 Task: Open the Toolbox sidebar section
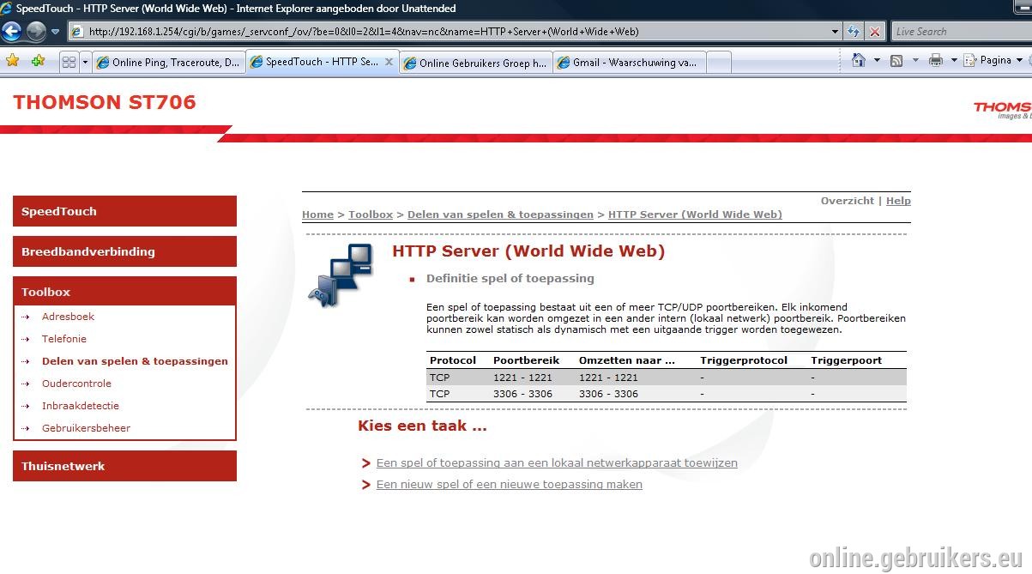coord(124,292)
